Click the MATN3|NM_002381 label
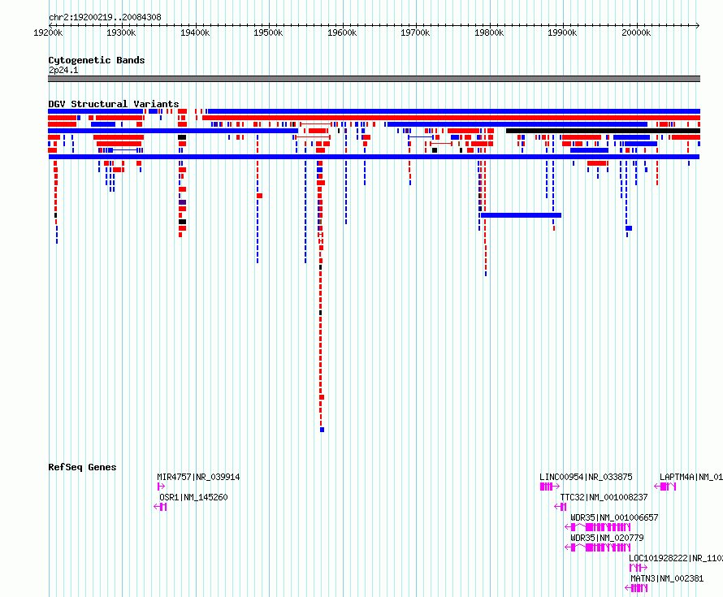This screenshot has height=597, width=723. [667, 578]
